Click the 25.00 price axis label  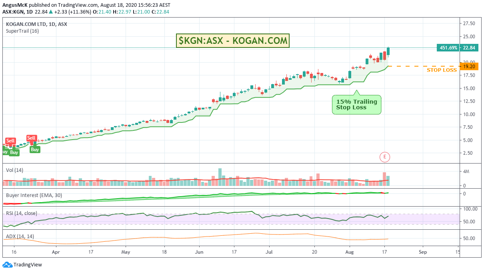(469, 37)
